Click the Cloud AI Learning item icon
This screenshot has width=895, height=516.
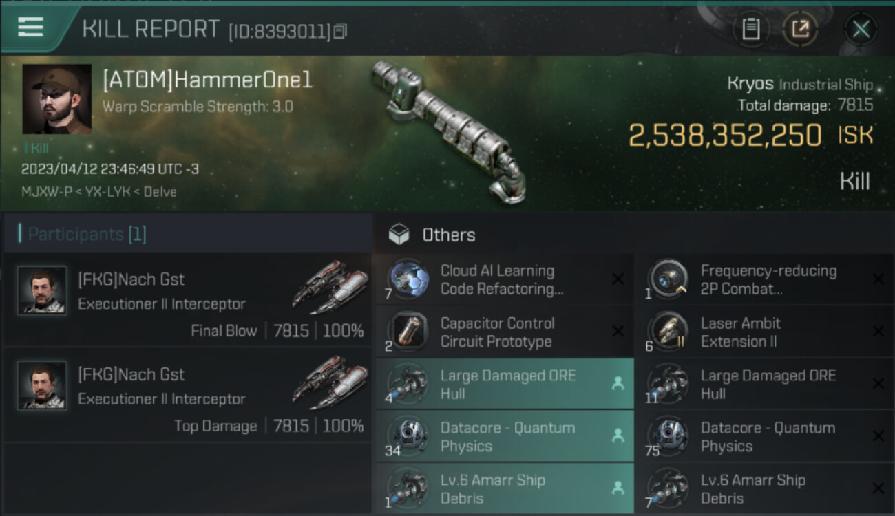click(409, 279)
